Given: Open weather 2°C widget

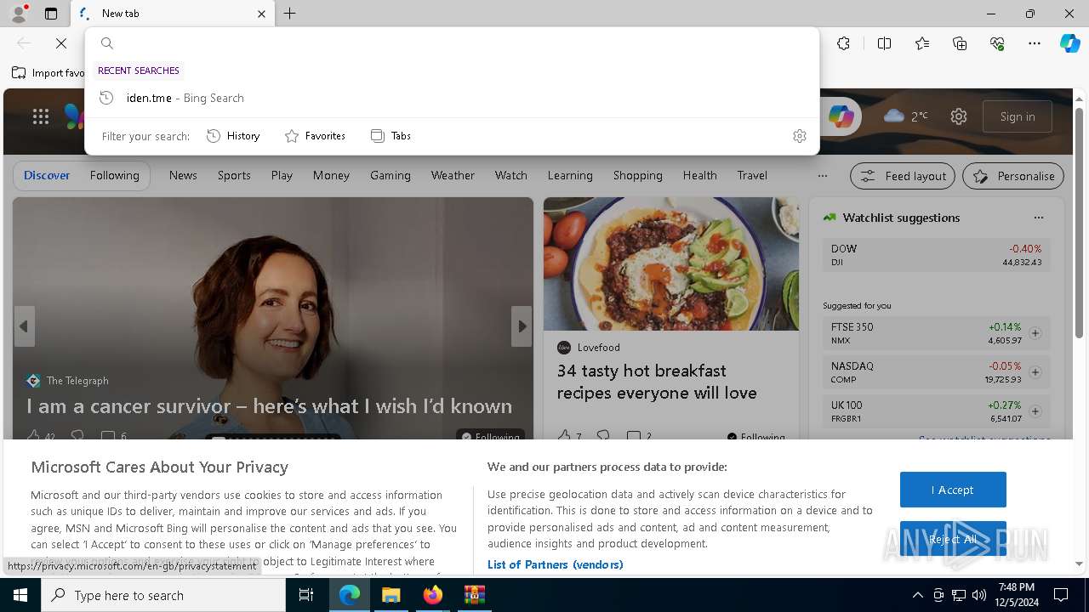Looking at the screenshot, I should [x=905, y=116].
